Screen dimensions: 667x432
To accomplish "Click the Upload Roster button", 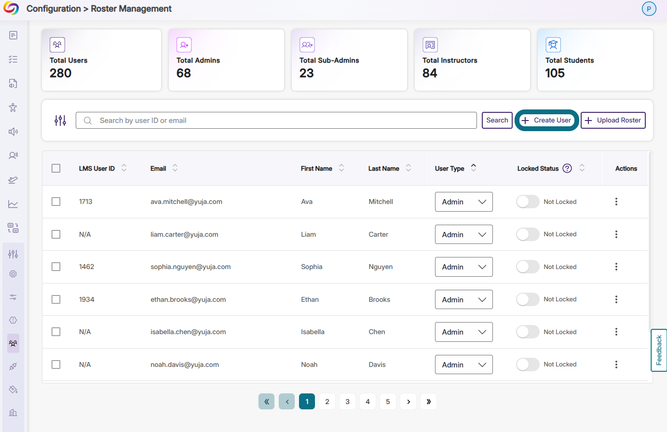I will [613, 121].
